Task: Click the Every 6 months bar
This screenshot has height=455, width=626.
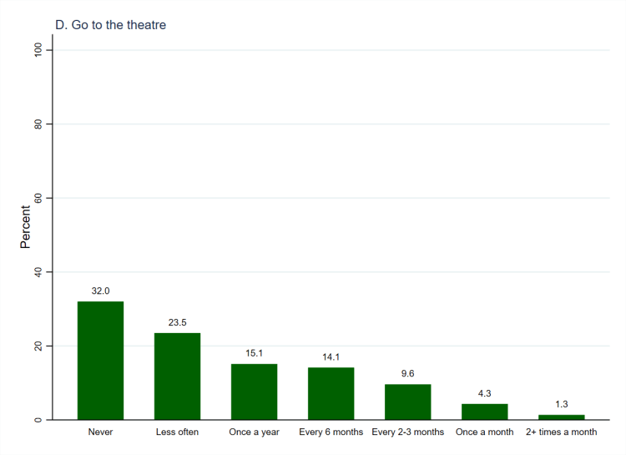Action: 331,393
